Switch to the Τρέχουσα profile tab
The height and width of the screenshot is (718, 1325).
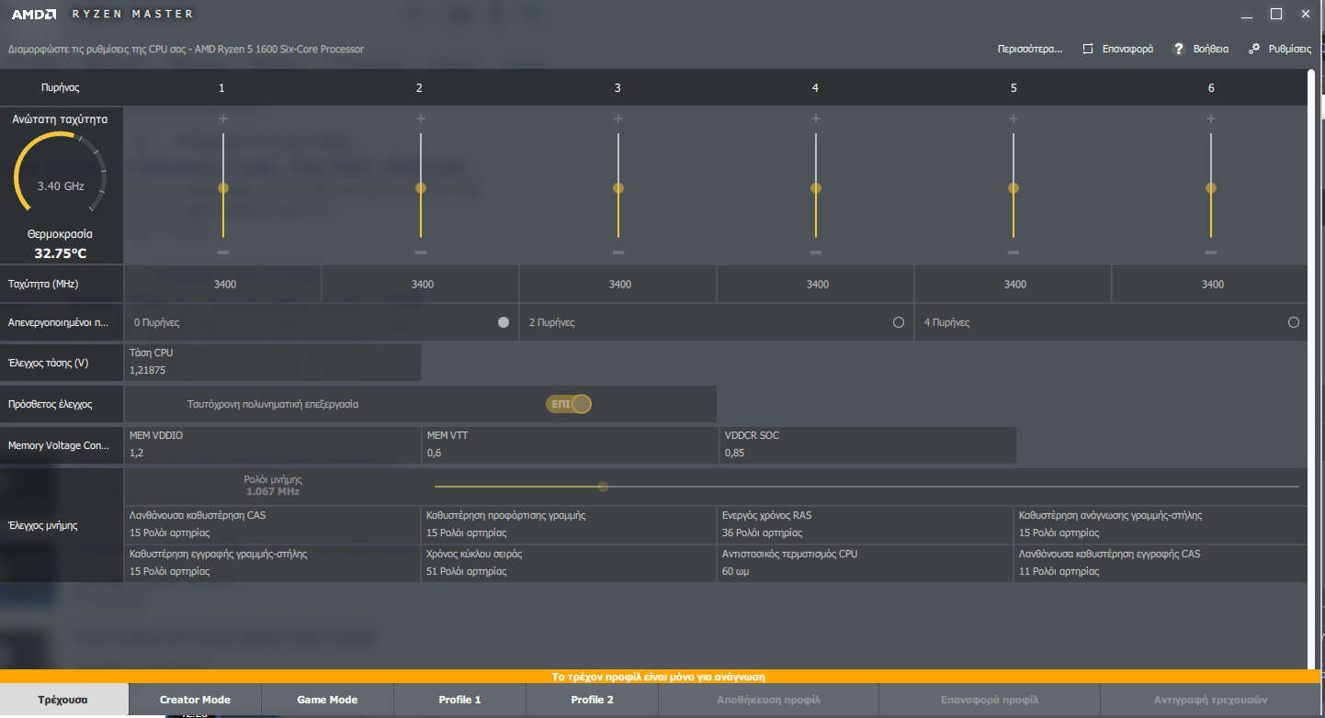pyautogui.click(x=63, y=700)
